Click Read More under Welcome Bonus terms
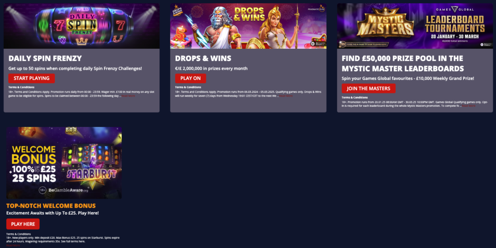 (x=13, y=245)
